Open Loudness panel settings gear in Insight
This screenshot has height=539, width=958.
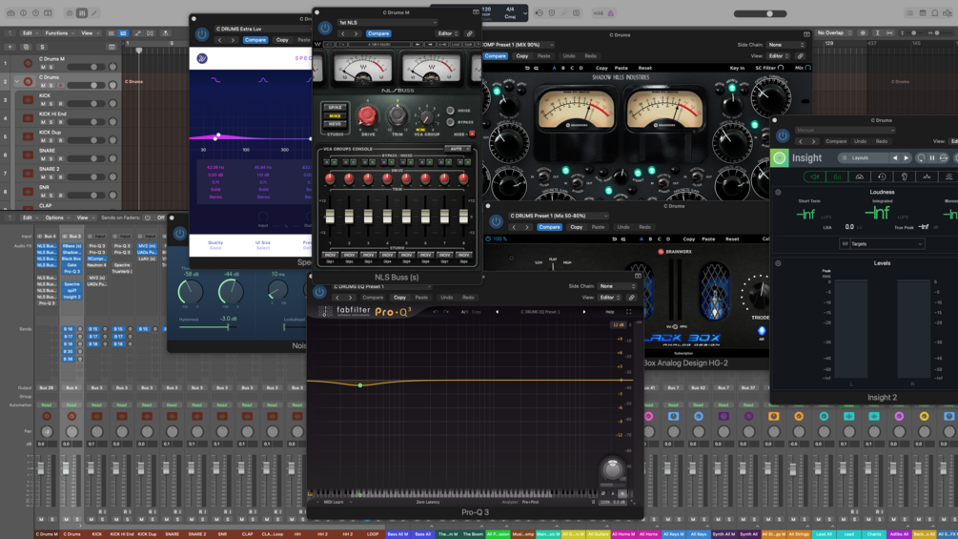[x=778, y=192]
